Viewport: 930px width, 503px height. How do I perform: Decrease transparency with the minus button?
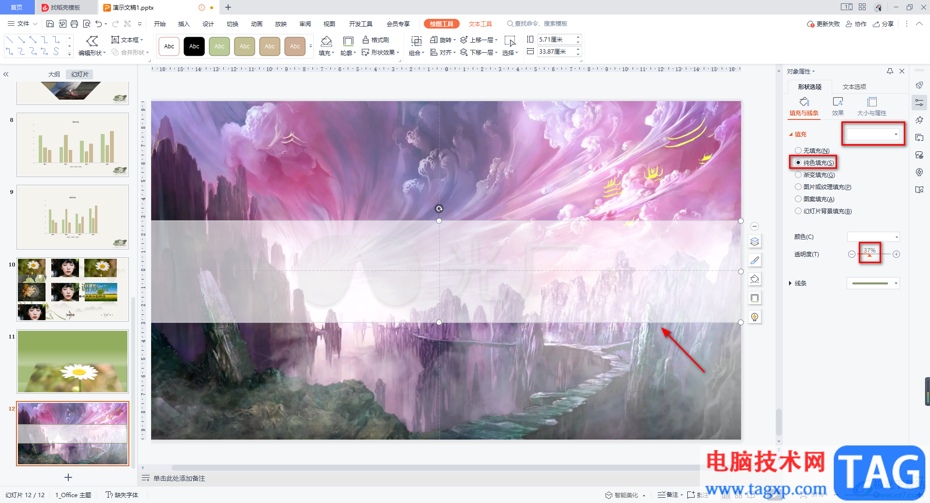click(x=852, y=254)
